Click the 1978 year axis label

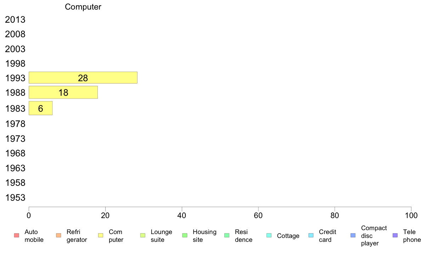click(x=15, y=124)
